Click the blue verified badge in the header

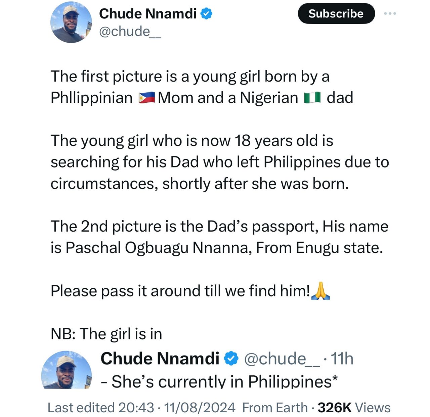206,14
